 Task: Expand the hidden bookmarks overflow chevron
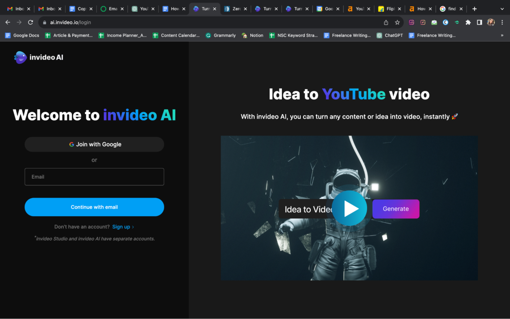coord(502,35)
